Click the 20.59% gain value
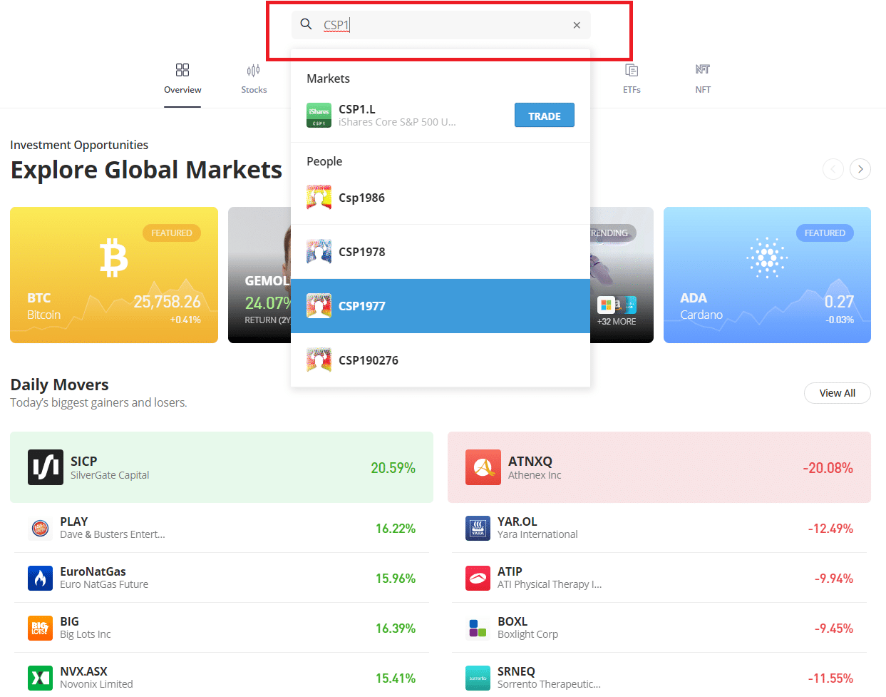Image resolution: width=886 pixels, height=697 pixels. [x=393, y=468]
